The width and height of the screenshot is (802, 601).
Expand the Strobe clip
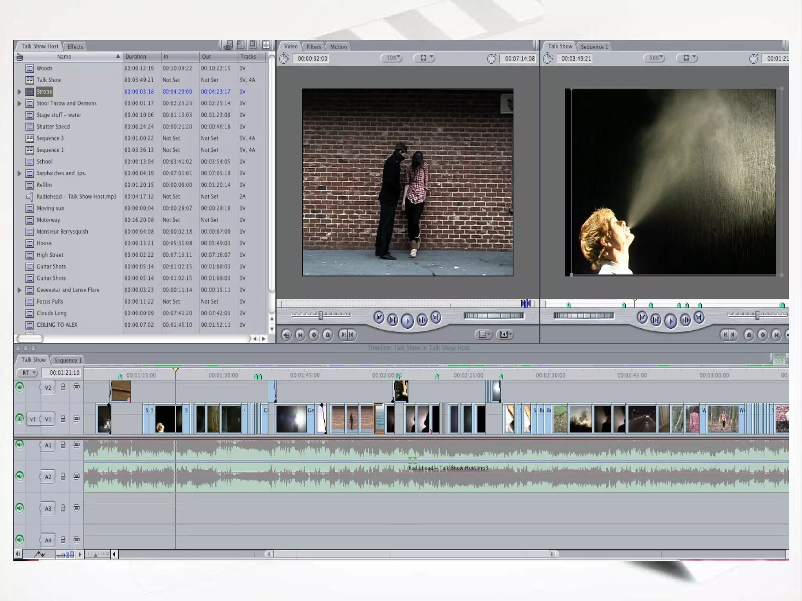coord(19,92)
